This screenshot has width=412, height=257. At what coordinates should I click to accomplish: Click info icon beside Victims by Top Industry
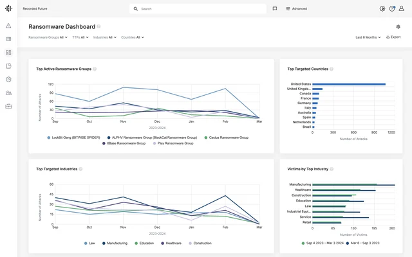[332, 169]
